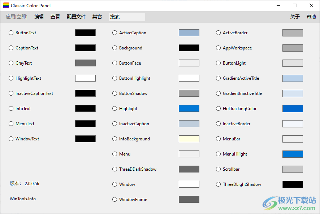Choose the ActiveCaption radio option
This screenshot has width=320, height=214.
pos(115,33)
